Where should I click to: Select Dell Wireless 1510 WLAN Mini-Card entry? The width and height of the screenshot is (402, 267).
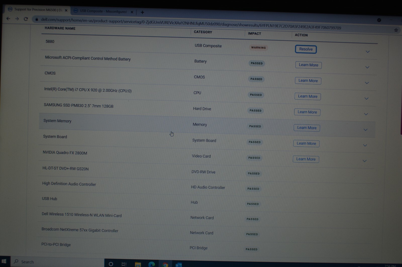point(81,215)
